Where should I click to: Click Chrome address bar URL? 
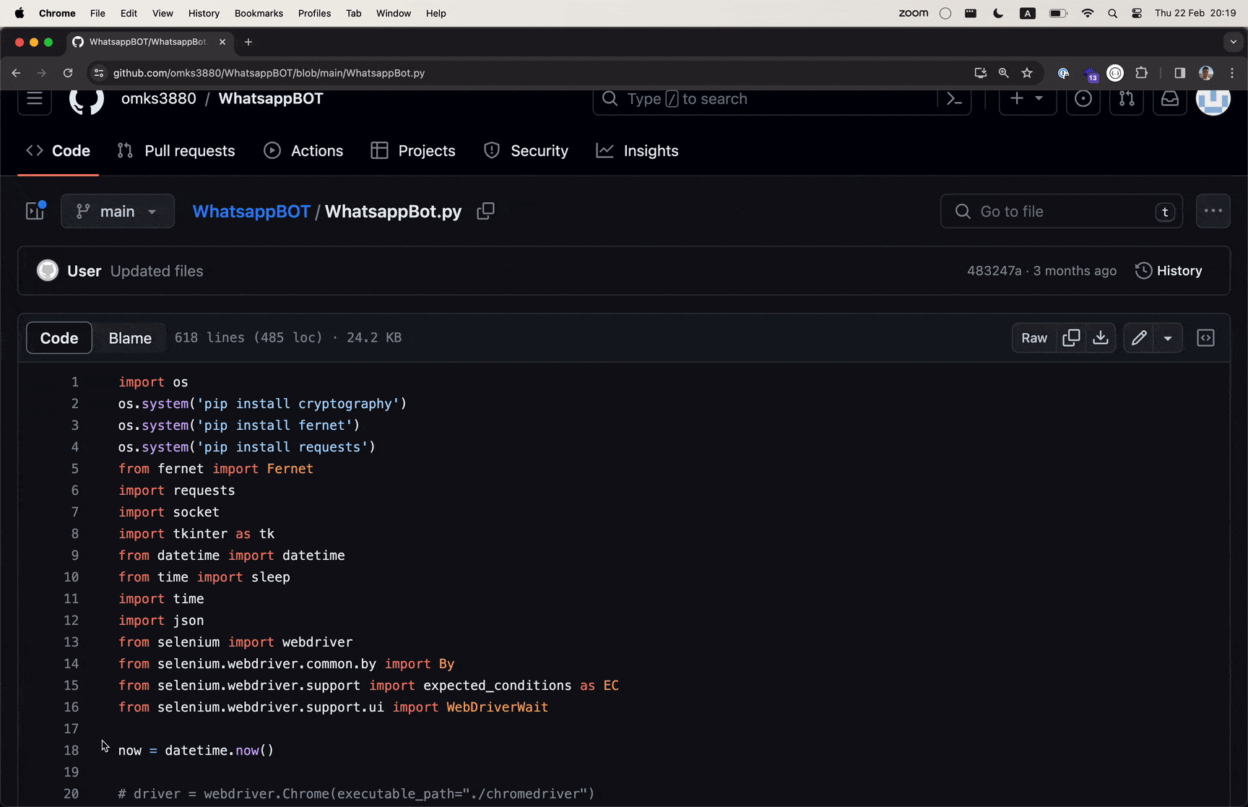pyautogui.click(x=269, y=73)
